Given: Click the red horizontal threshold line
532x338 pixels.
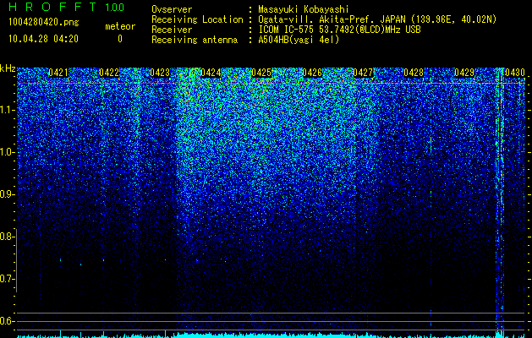Looking at the screenshot, I should tap(271, 83).
